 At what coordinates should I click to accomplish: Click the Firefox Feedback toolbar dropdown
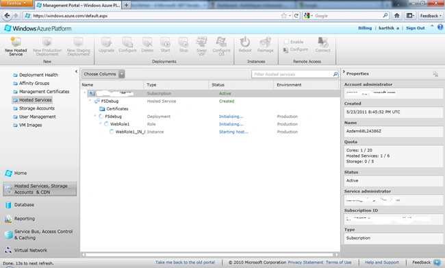431,16
